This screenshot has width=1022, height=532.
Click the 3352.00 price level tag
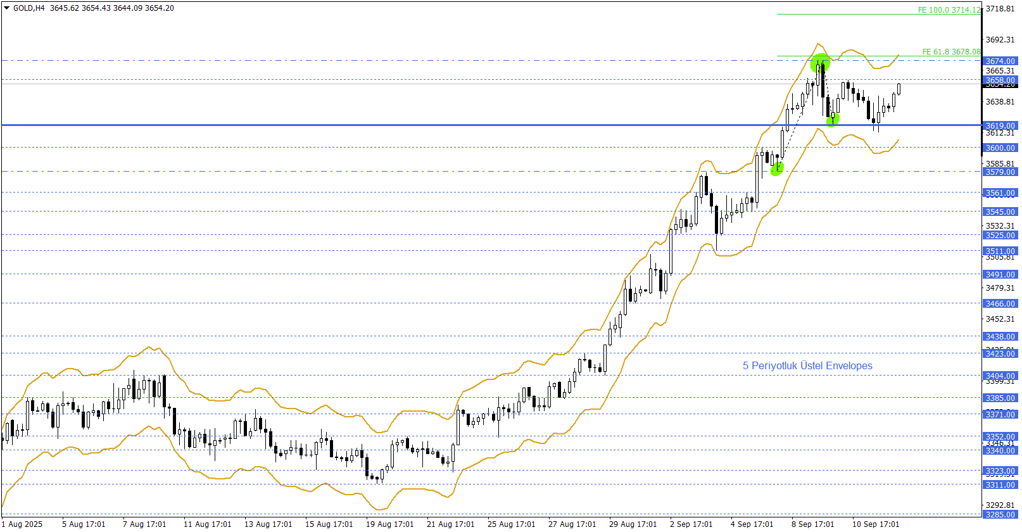click(x=1000, y=437)
